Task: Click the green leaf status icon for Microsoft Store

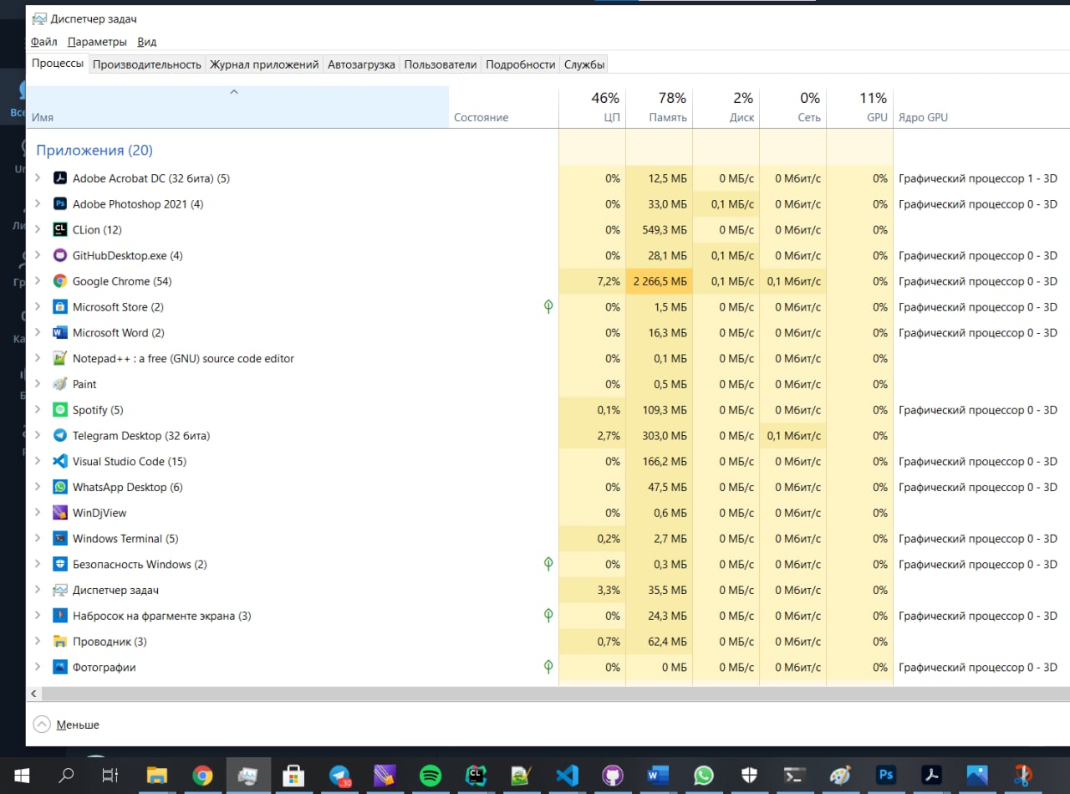Action: tap(548, 307)
